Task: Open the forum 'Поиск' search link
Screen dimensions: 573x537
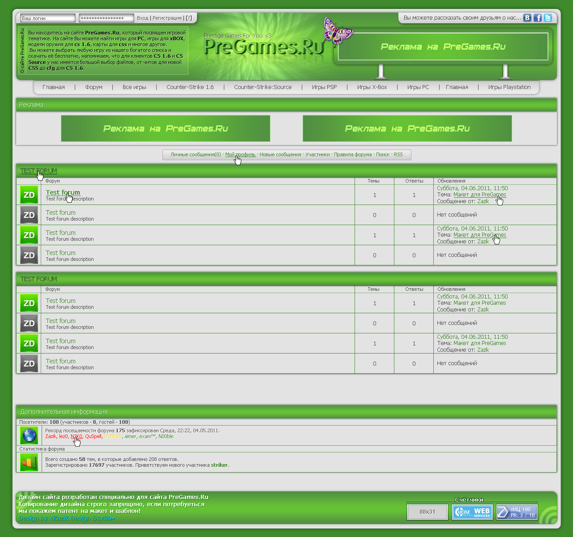Action: click(383, 154)
